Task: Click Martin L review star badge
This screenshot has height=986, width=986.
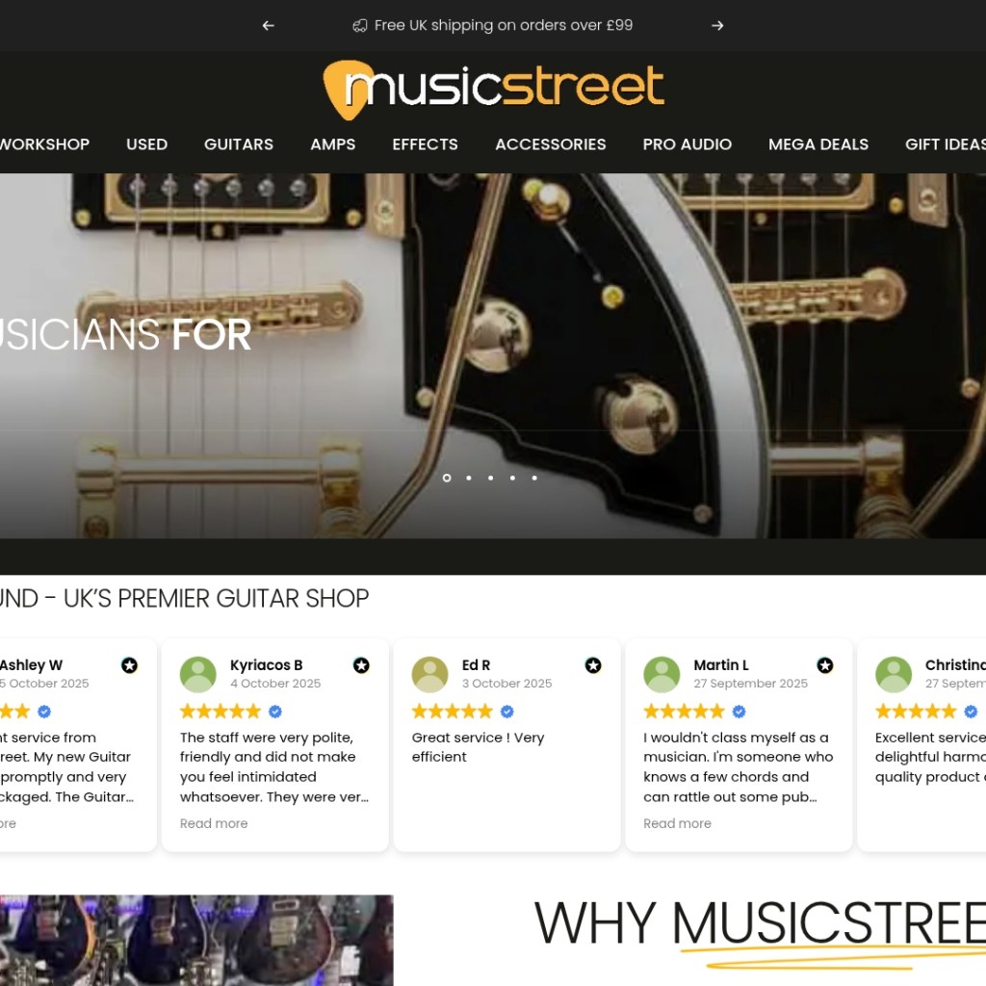Action: 825,665
